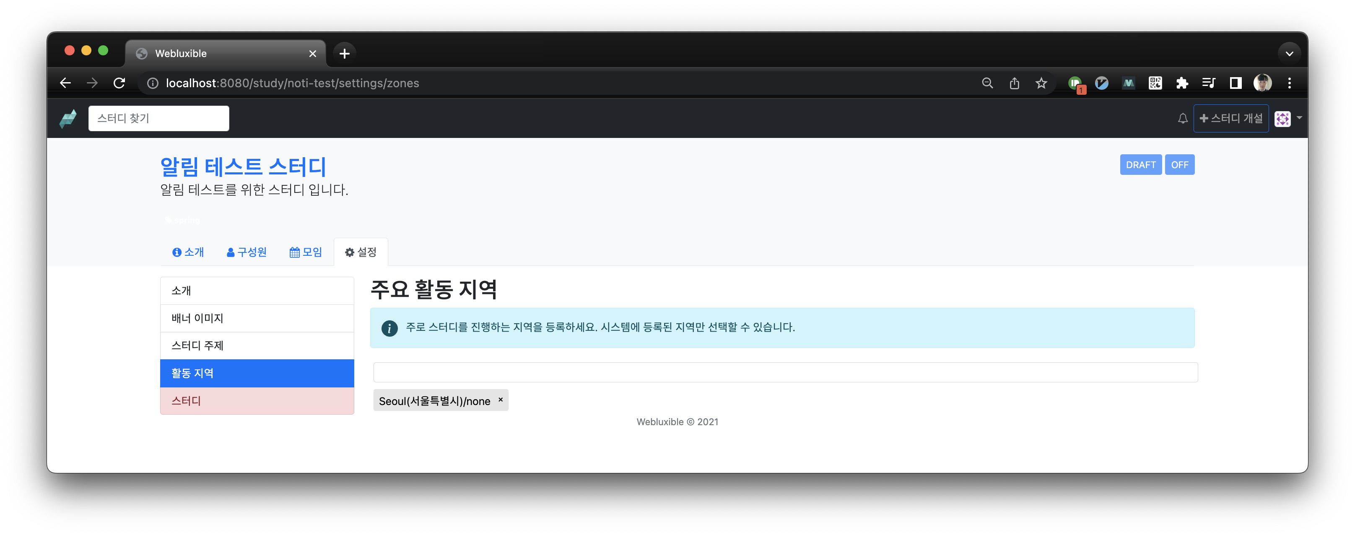
Task: Click the Webluxible logo icon
Action: [68, 118]
